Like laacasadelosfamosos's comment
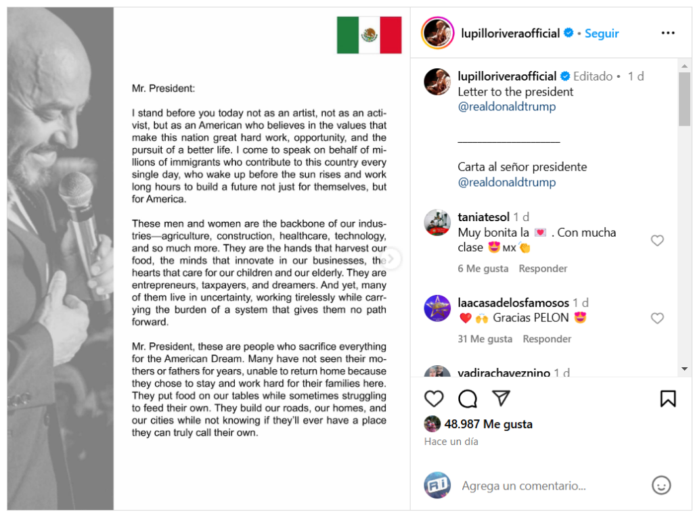This screenshot has height=514, width=693. [657, 318]
